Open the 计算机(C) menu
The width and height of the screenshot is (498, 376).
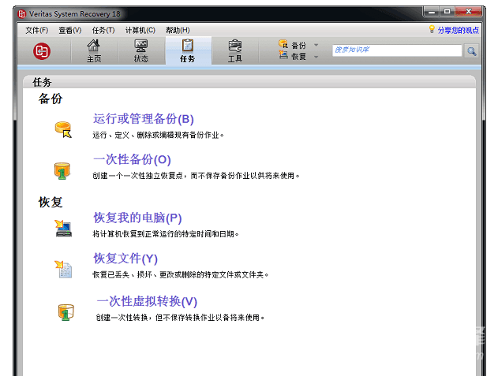pyautogui.click(x=140, y=30)
